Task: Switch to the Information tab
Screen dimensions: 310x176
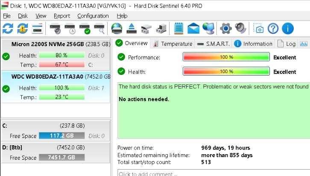Action: 253,44
